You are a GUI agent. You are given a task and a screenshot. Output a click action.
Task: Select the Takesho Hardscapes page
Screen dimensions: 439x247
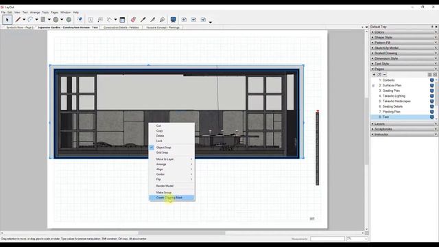(396, 101)
